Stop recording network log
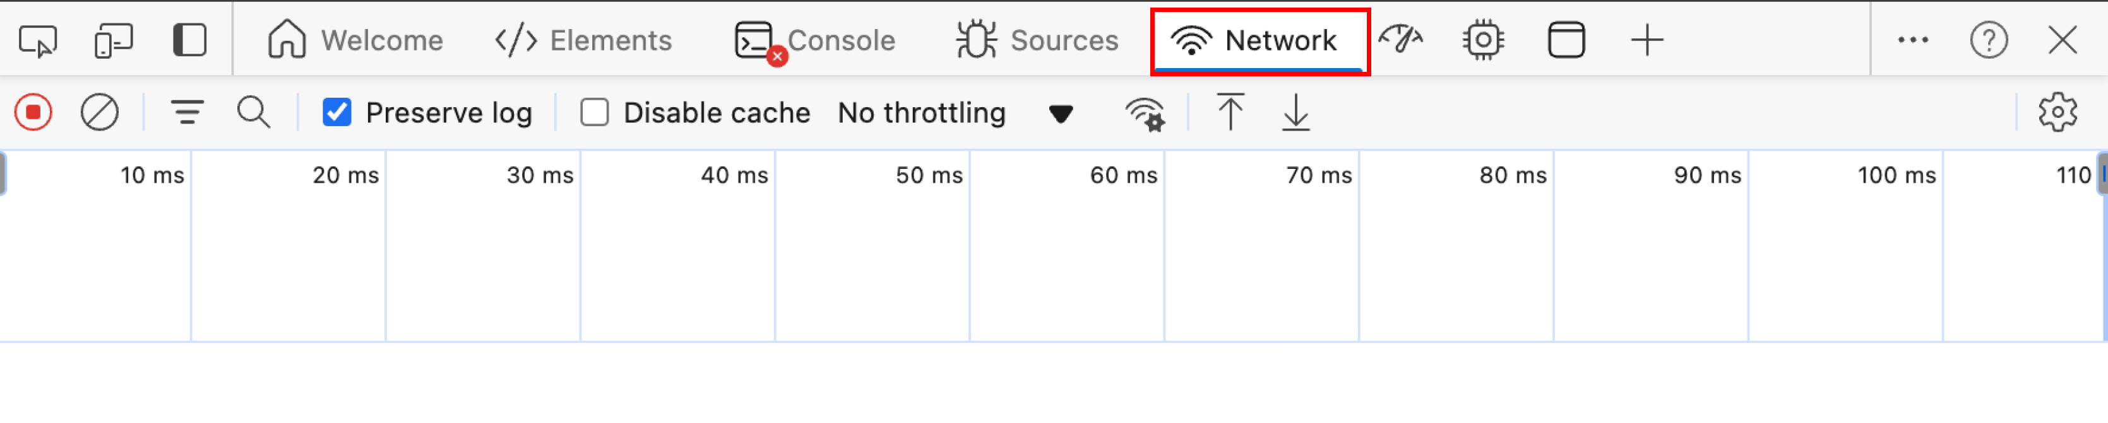This screenshot has width=2108, height=423. pyautogui.click(x=33, y=112)
